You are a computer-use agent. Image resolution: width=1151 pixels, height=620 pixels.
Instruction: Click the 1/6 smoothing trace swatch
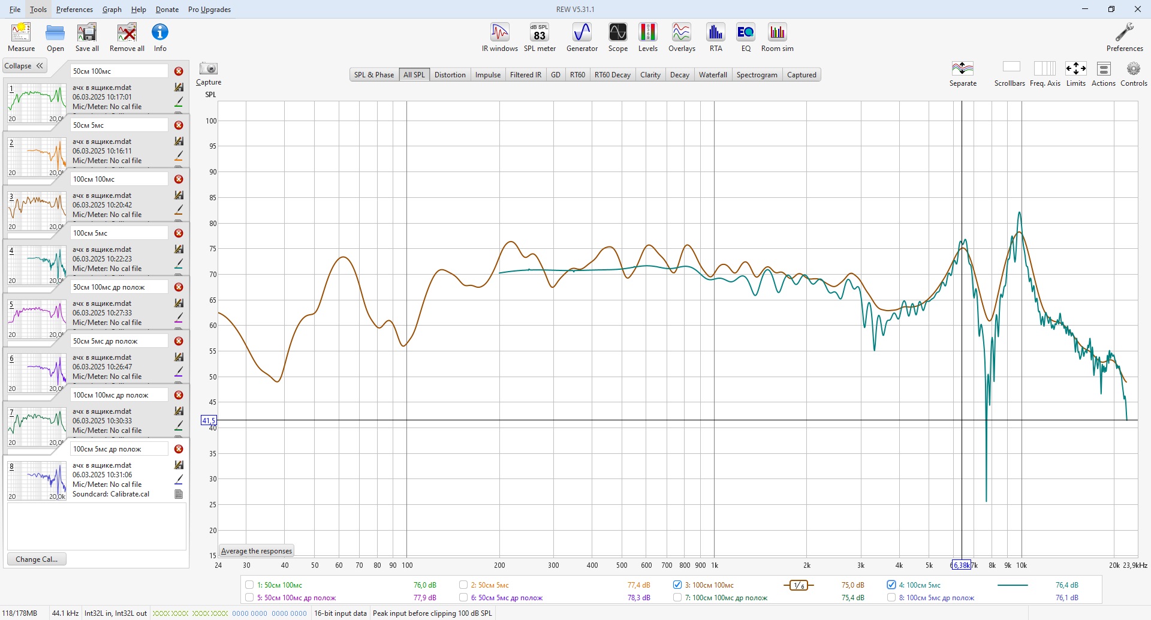(x=799, y=585)
